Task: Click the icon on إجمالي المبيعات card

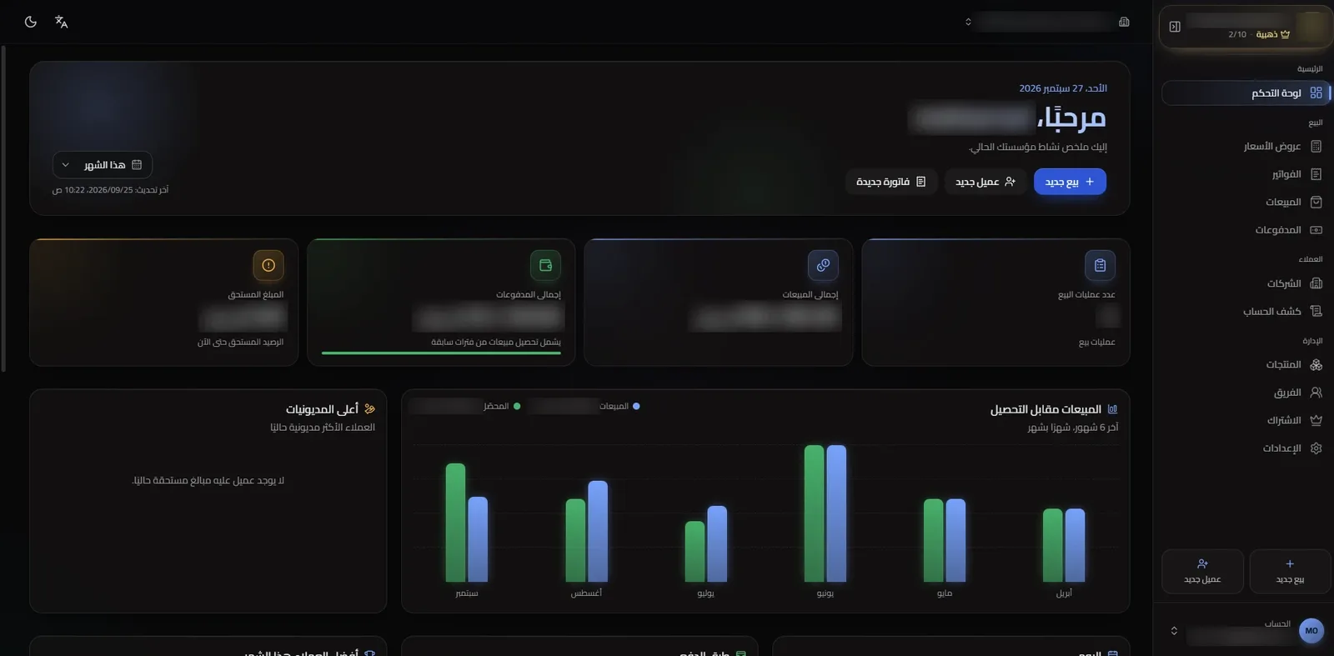Action: pos(823,265)
